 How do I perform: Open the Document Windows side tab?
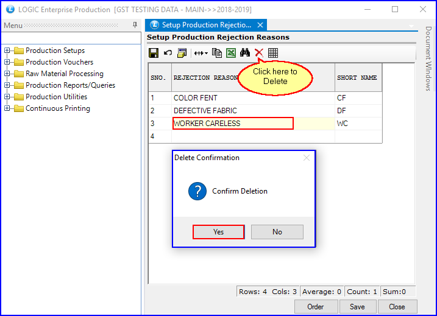click(x=428, y=58)
